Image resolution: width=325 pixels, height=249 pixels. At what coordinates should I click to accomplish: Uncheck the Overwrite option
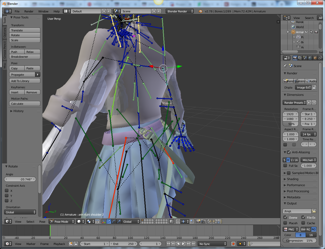coord(285,217)
